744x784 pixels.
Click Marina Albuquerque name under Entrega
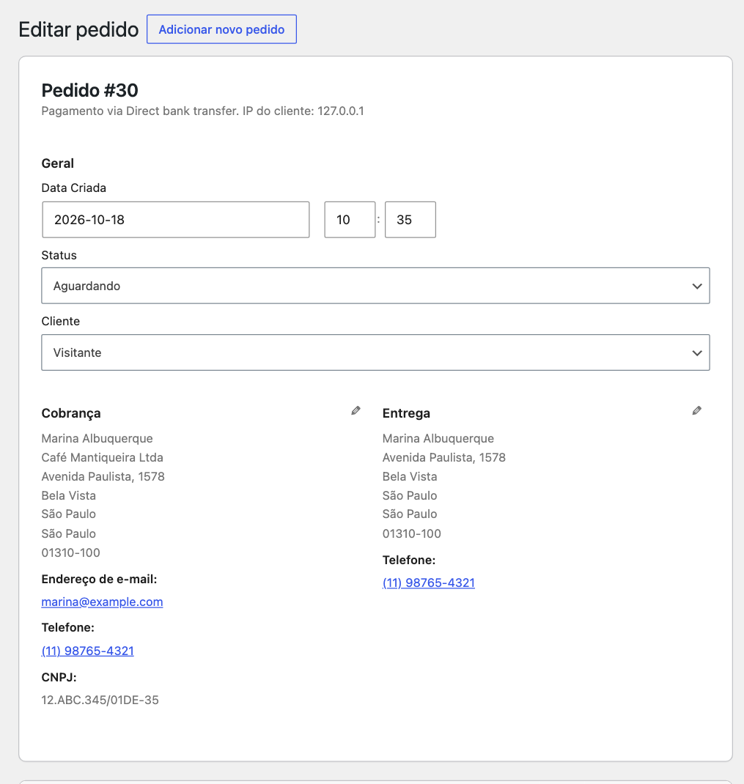pyautogui.click(x=438, y=438)
